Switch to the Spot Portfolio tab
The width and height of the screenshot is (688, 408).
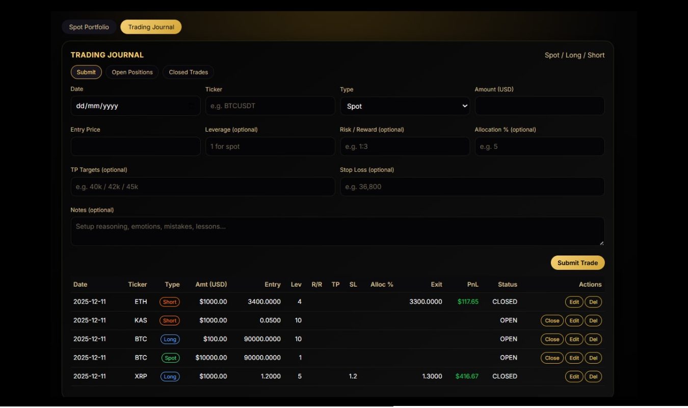coord(89,27)
